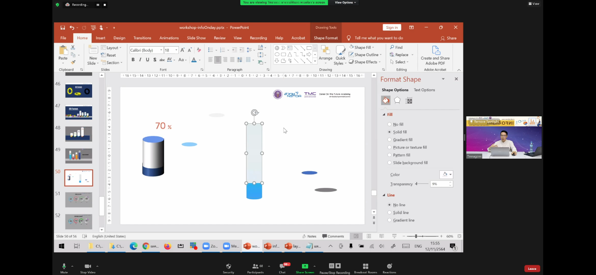Open the font size dropdown
This screenshot has height=275, width=596.
(x=176, y=50)
